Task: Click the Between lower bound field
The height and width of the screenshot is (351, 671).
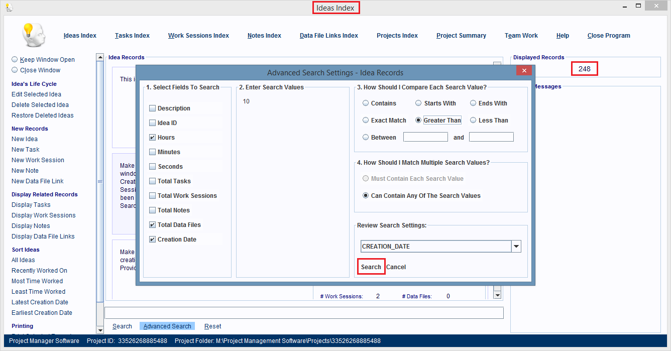Action: tap(425, 137)
